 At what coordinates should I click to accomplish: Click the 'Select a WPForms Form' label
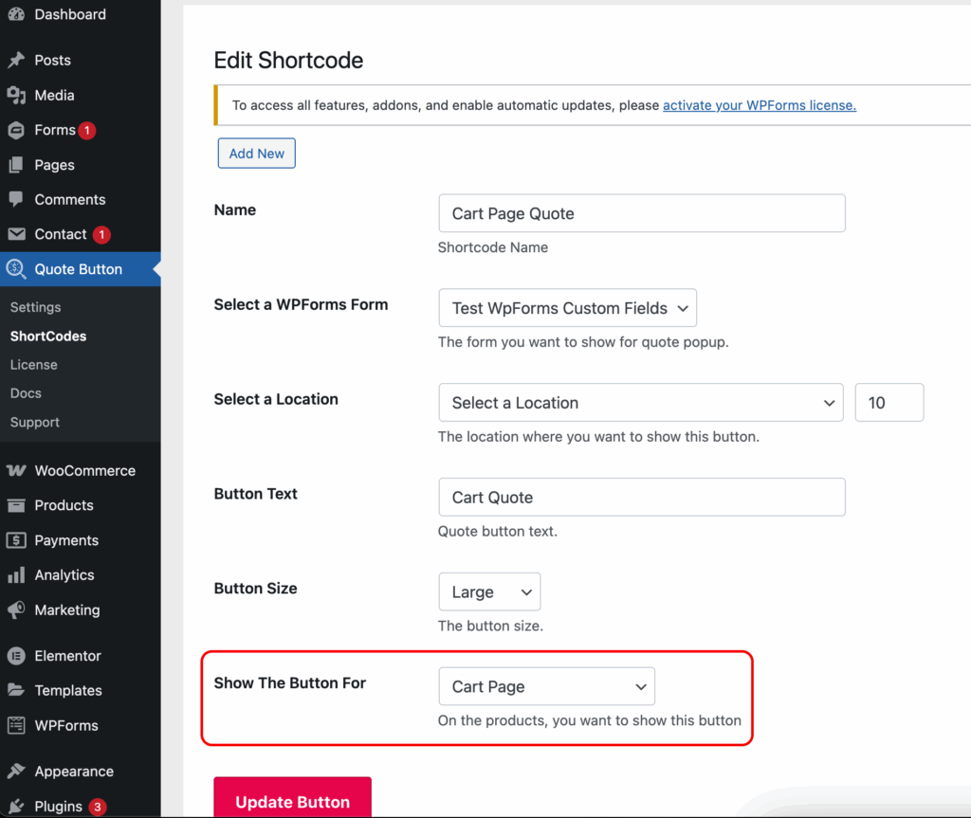click(301, 304)
